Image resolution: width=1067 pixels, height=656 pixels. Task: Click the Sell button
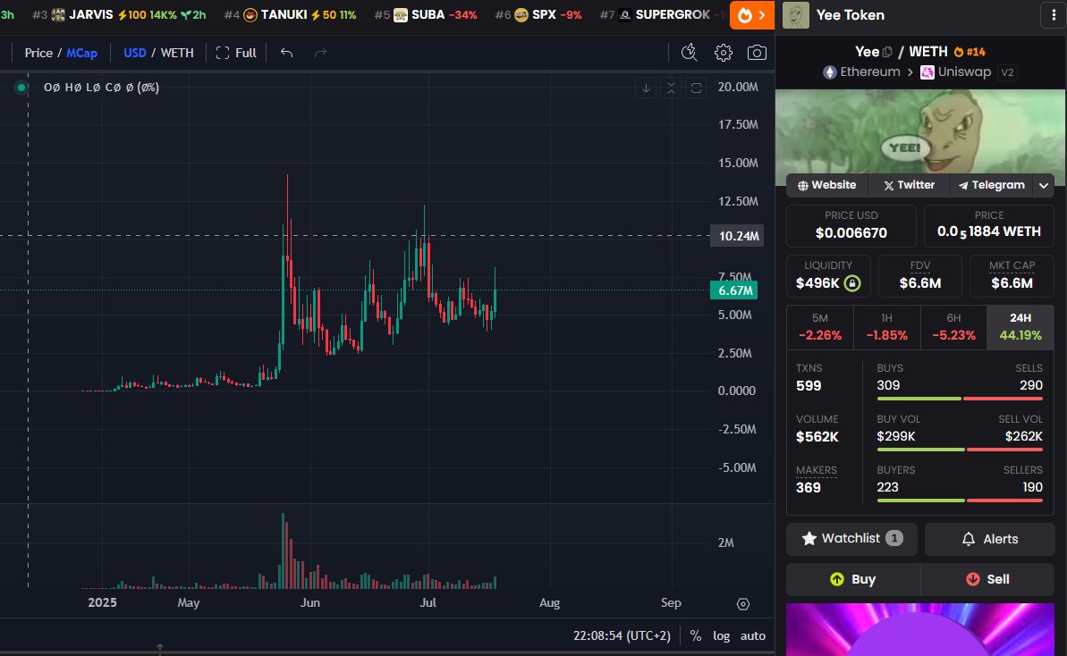click(x=987, y=579)
